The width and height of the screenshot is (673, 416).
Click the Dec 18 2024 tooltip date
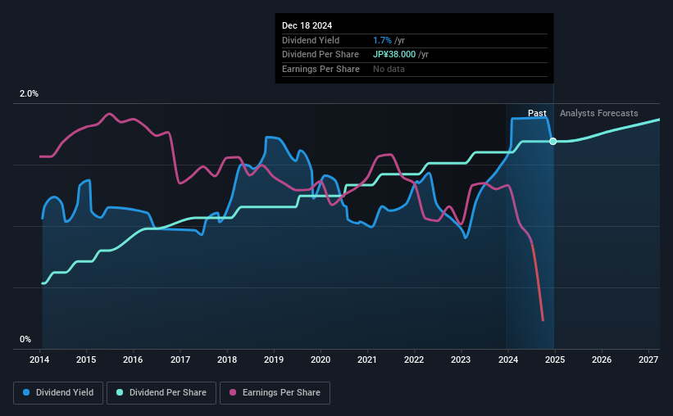click(x=307, y=25)
